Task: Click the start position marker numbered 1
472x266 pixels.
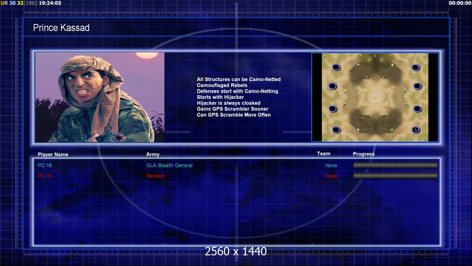Action: point(416,130)
